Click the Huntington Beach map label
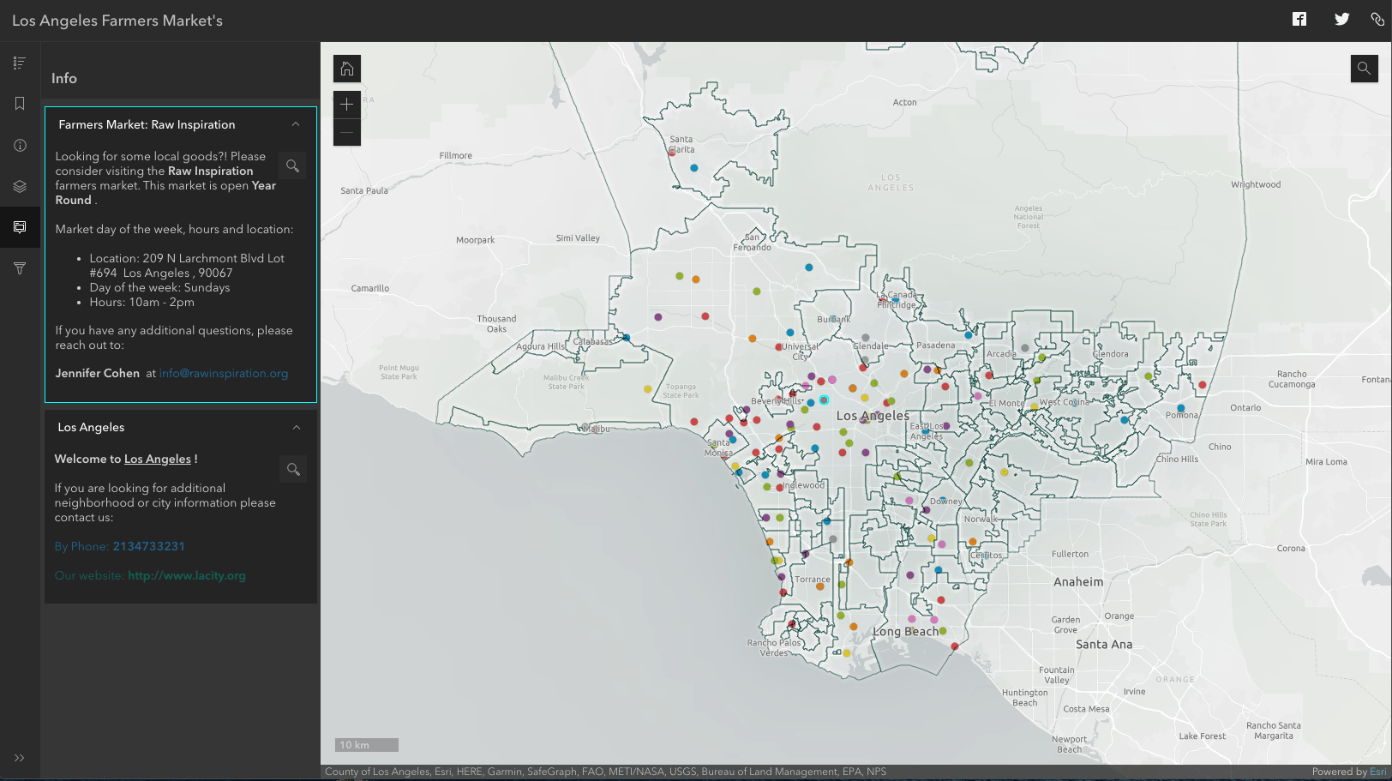This screenshot has height=781, width=1392. 1025,698
